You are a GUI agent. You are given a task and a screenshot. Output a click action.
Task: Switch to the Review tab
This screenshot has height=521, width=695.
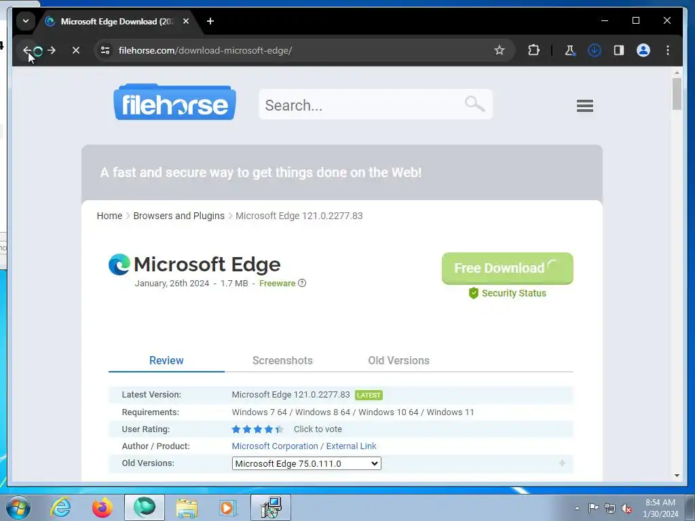click(166, 361)
